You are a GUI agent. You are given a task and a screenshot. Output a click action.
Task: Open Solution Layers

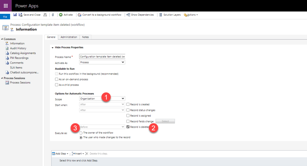pos(170,15)
